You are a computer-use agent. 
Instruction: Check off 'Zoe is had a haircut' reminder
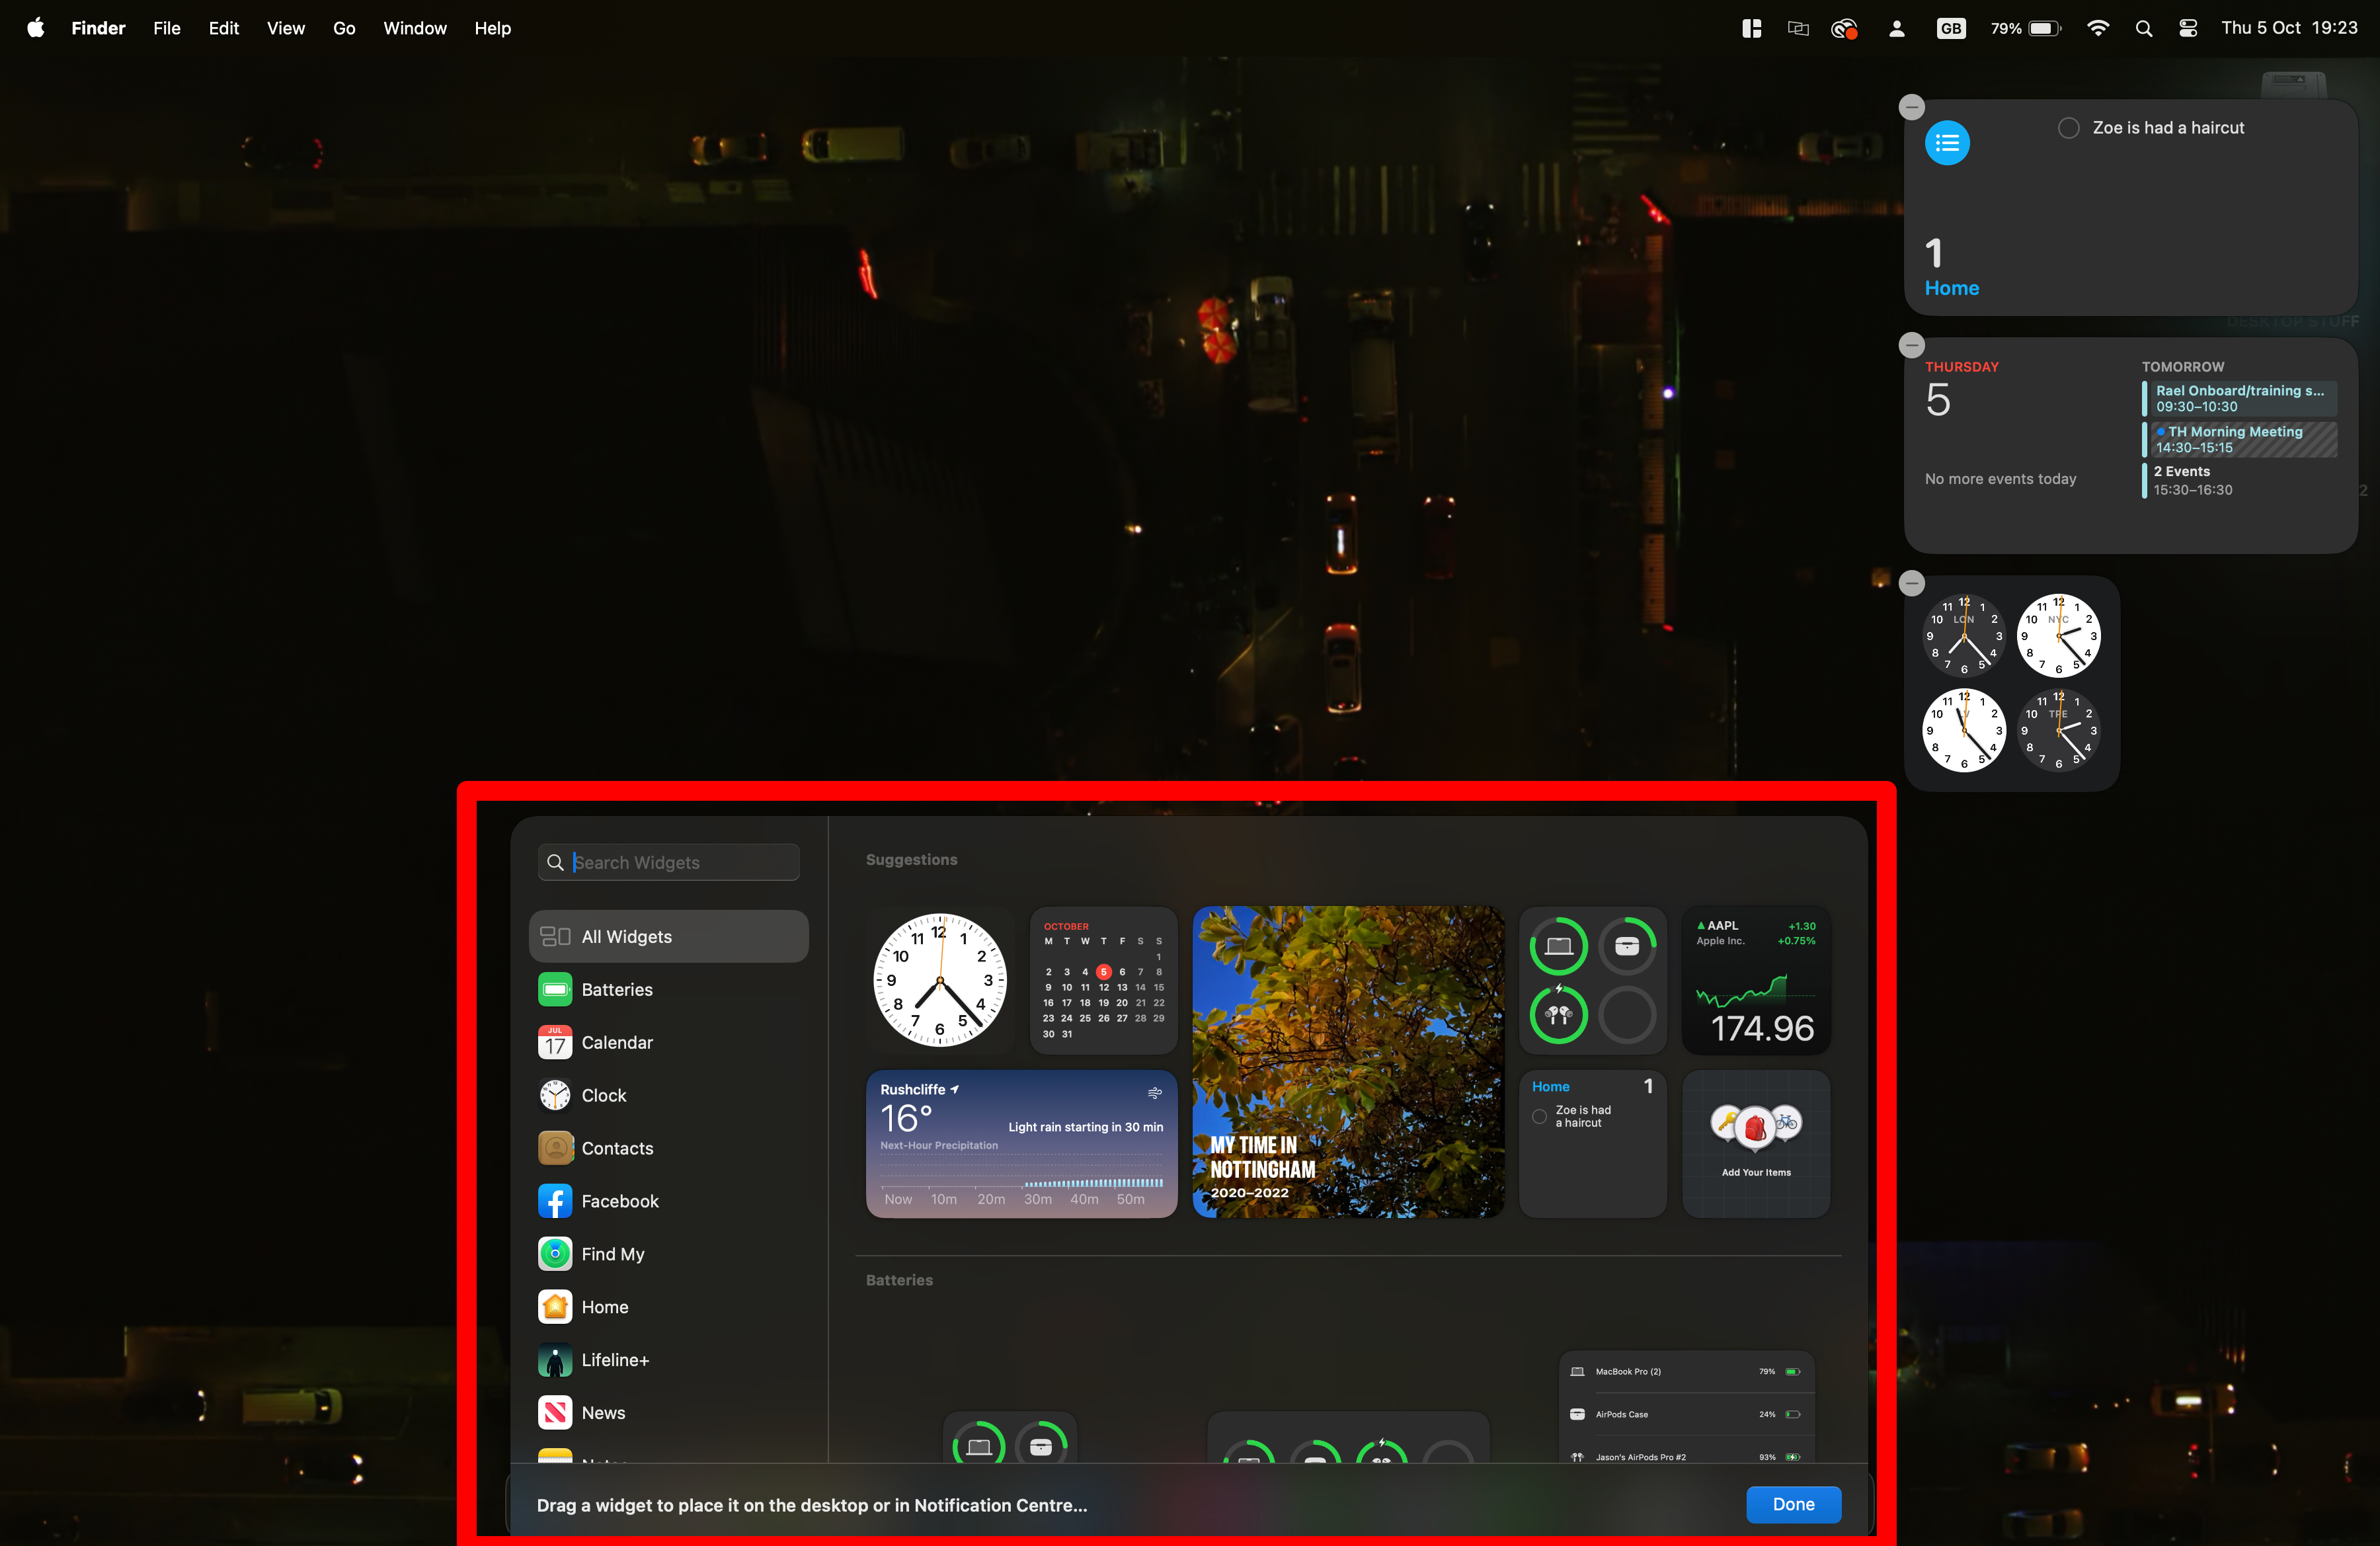point(2068,128)
